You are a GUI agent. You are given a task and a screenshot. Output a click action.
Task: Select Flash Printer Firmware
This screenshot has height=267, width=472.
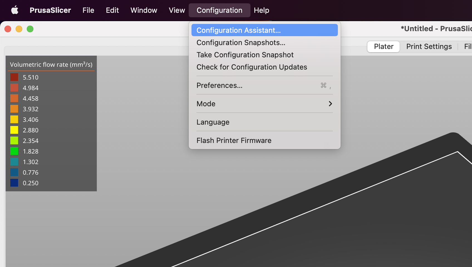[x=264, y=140]
